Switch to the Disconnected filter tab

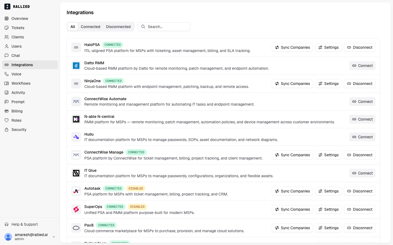pyautogui.click(x=118, y=27)
